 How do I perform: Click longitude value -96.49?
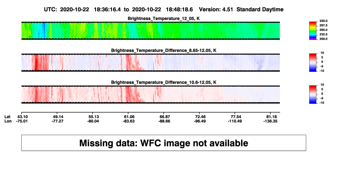200,121
